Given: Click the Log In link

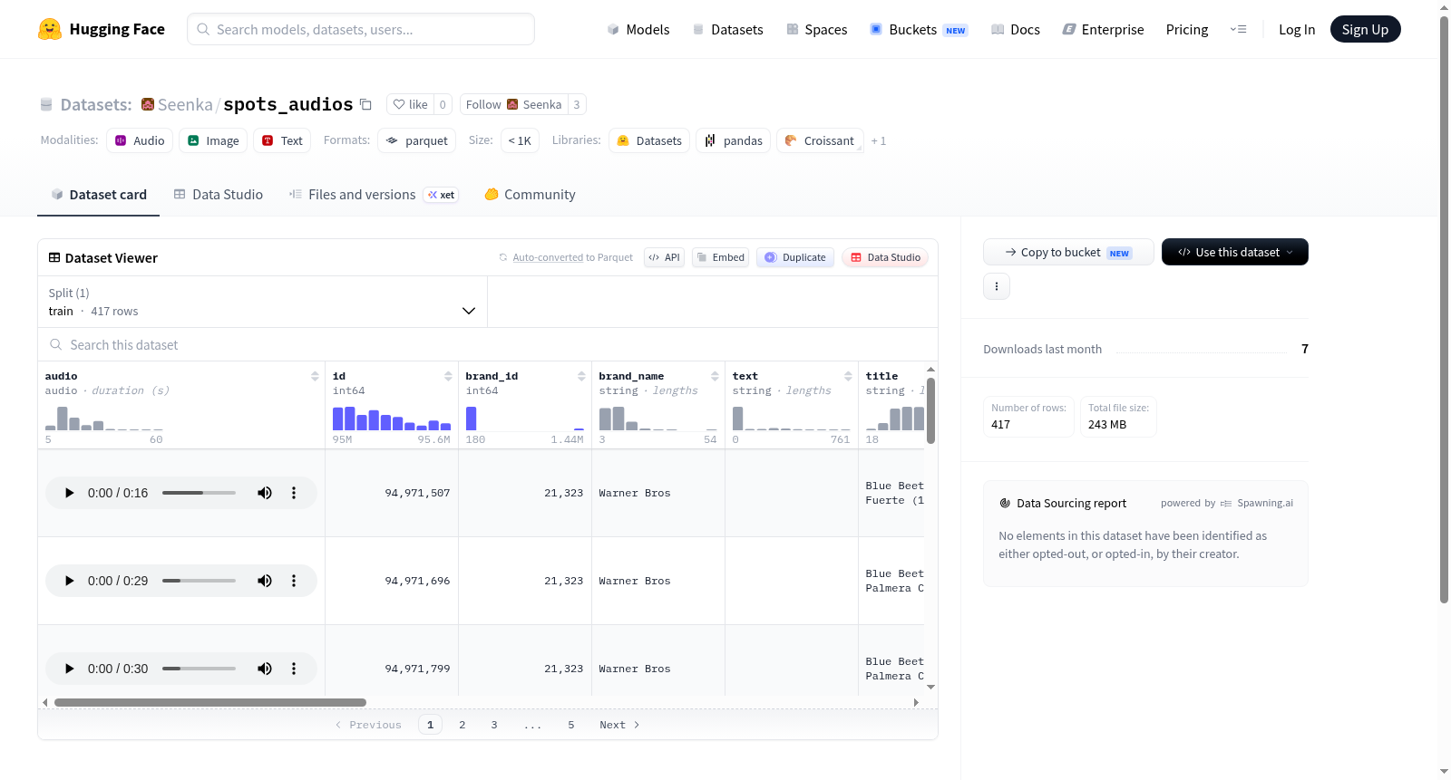Looking at the screenshot, I should pos(1297,29).
